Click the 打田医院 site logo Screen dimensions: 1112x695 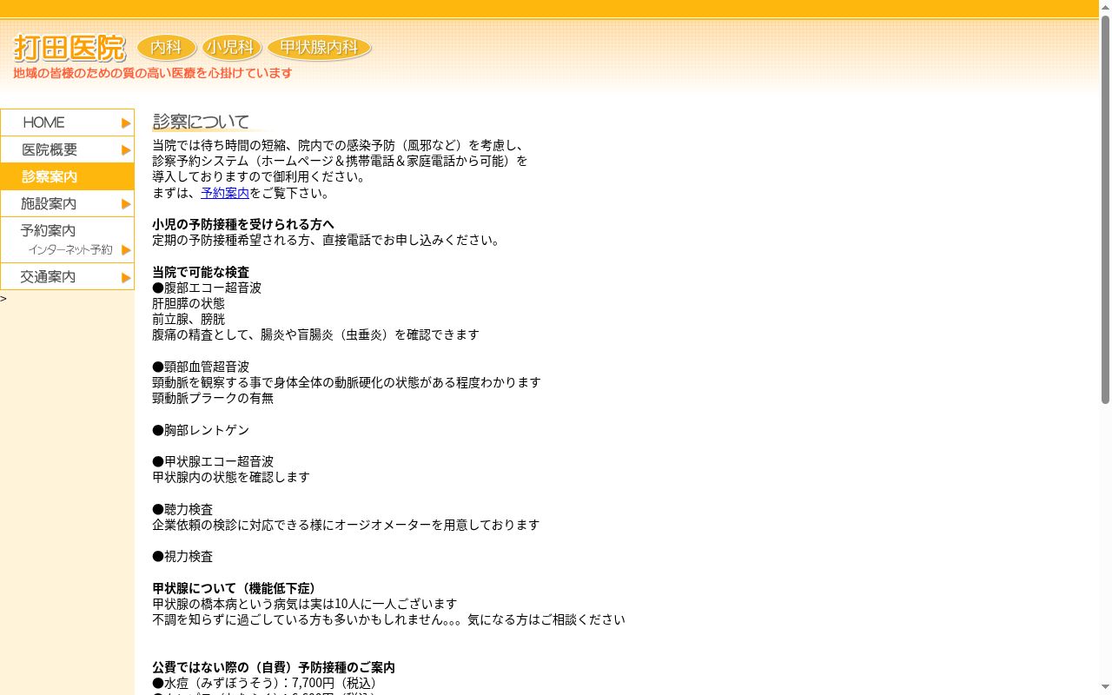tap(69, 48)
